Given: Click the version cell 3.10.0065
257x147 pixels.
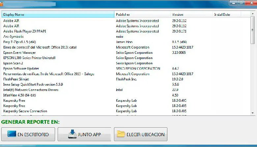Looking at the screenshot, I should click(179, 52).
